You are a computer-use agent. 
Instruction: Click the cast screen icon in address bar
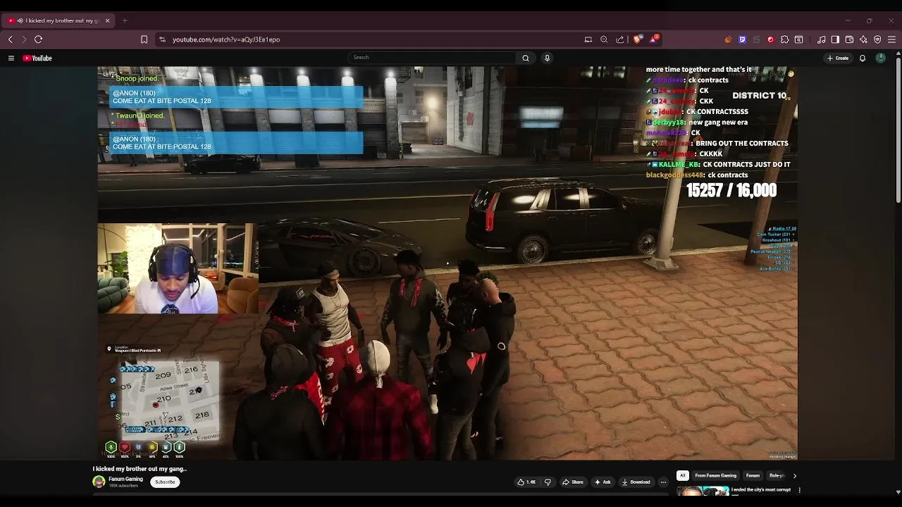point(588,39)
